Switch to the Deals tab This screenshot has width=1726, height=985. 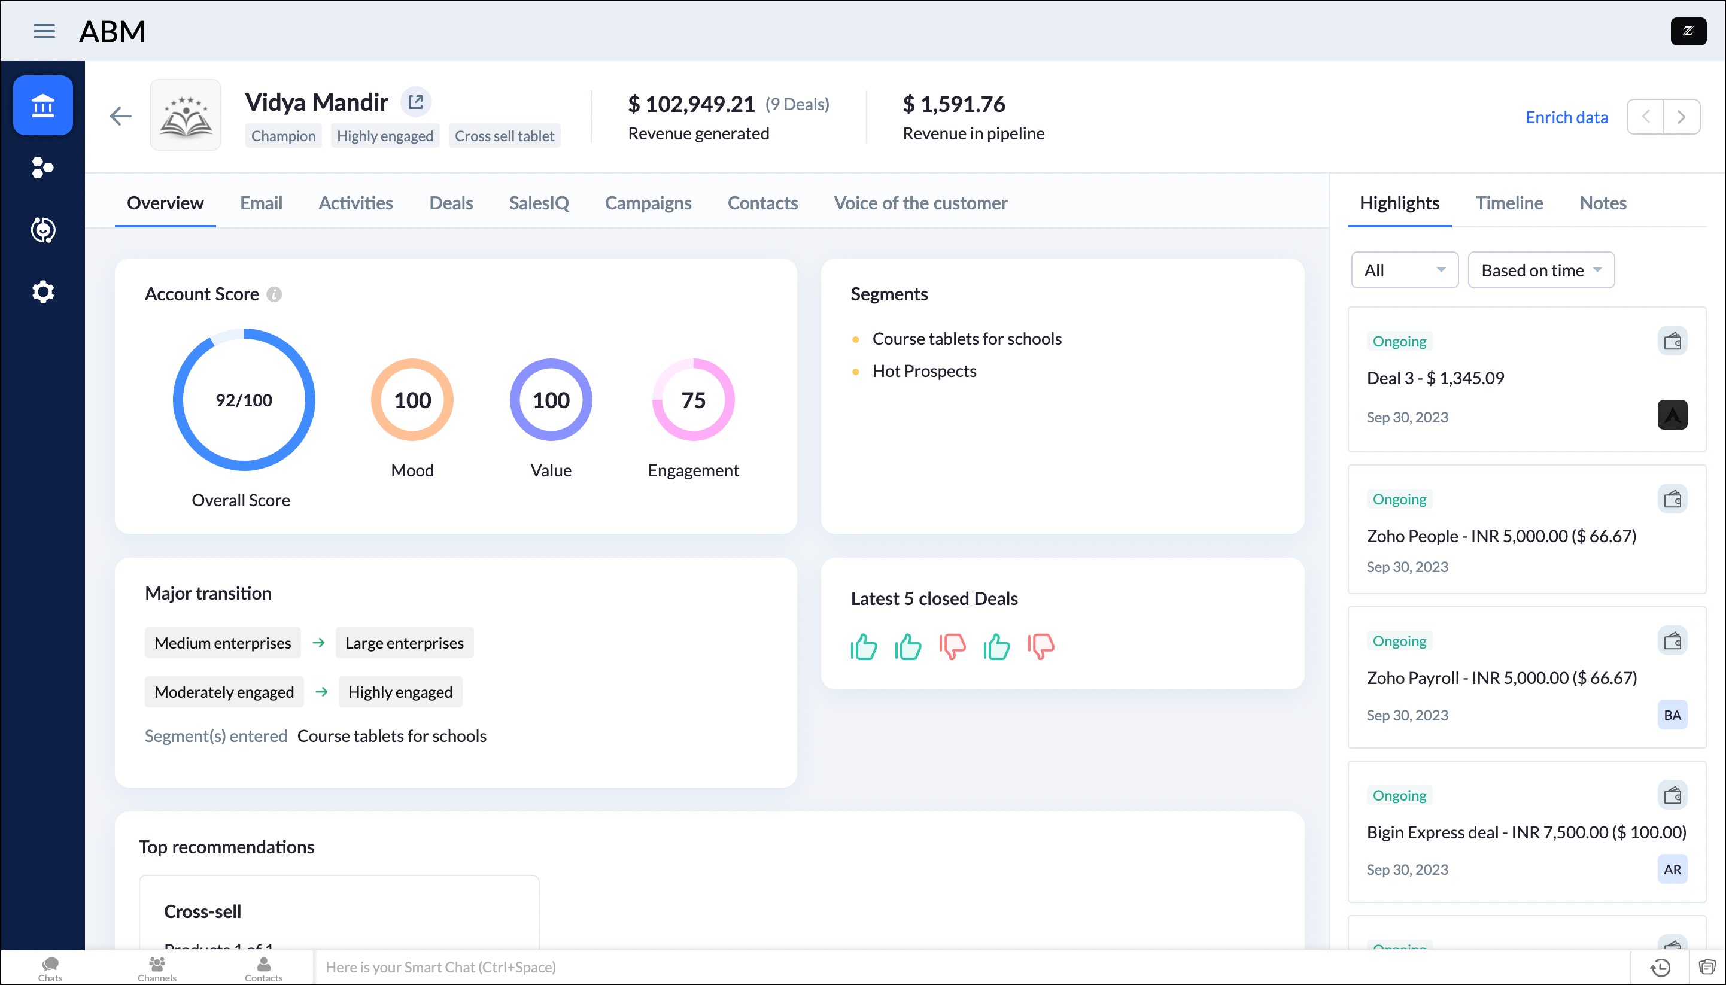451,203
